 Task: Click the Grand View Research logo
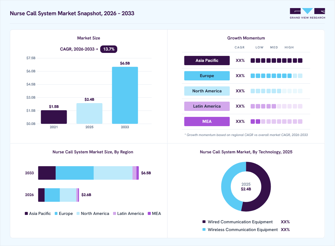tap(307, 13)
